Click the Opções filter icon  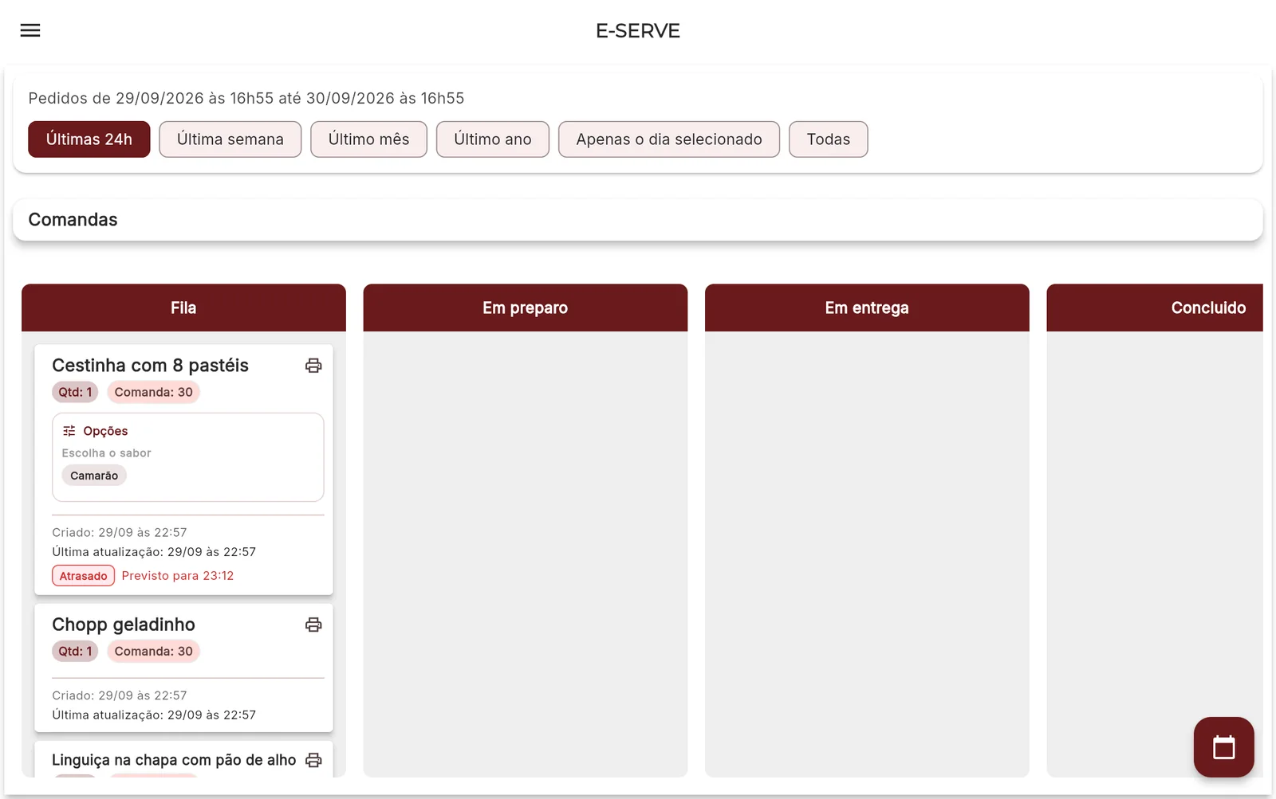[69, 431]
